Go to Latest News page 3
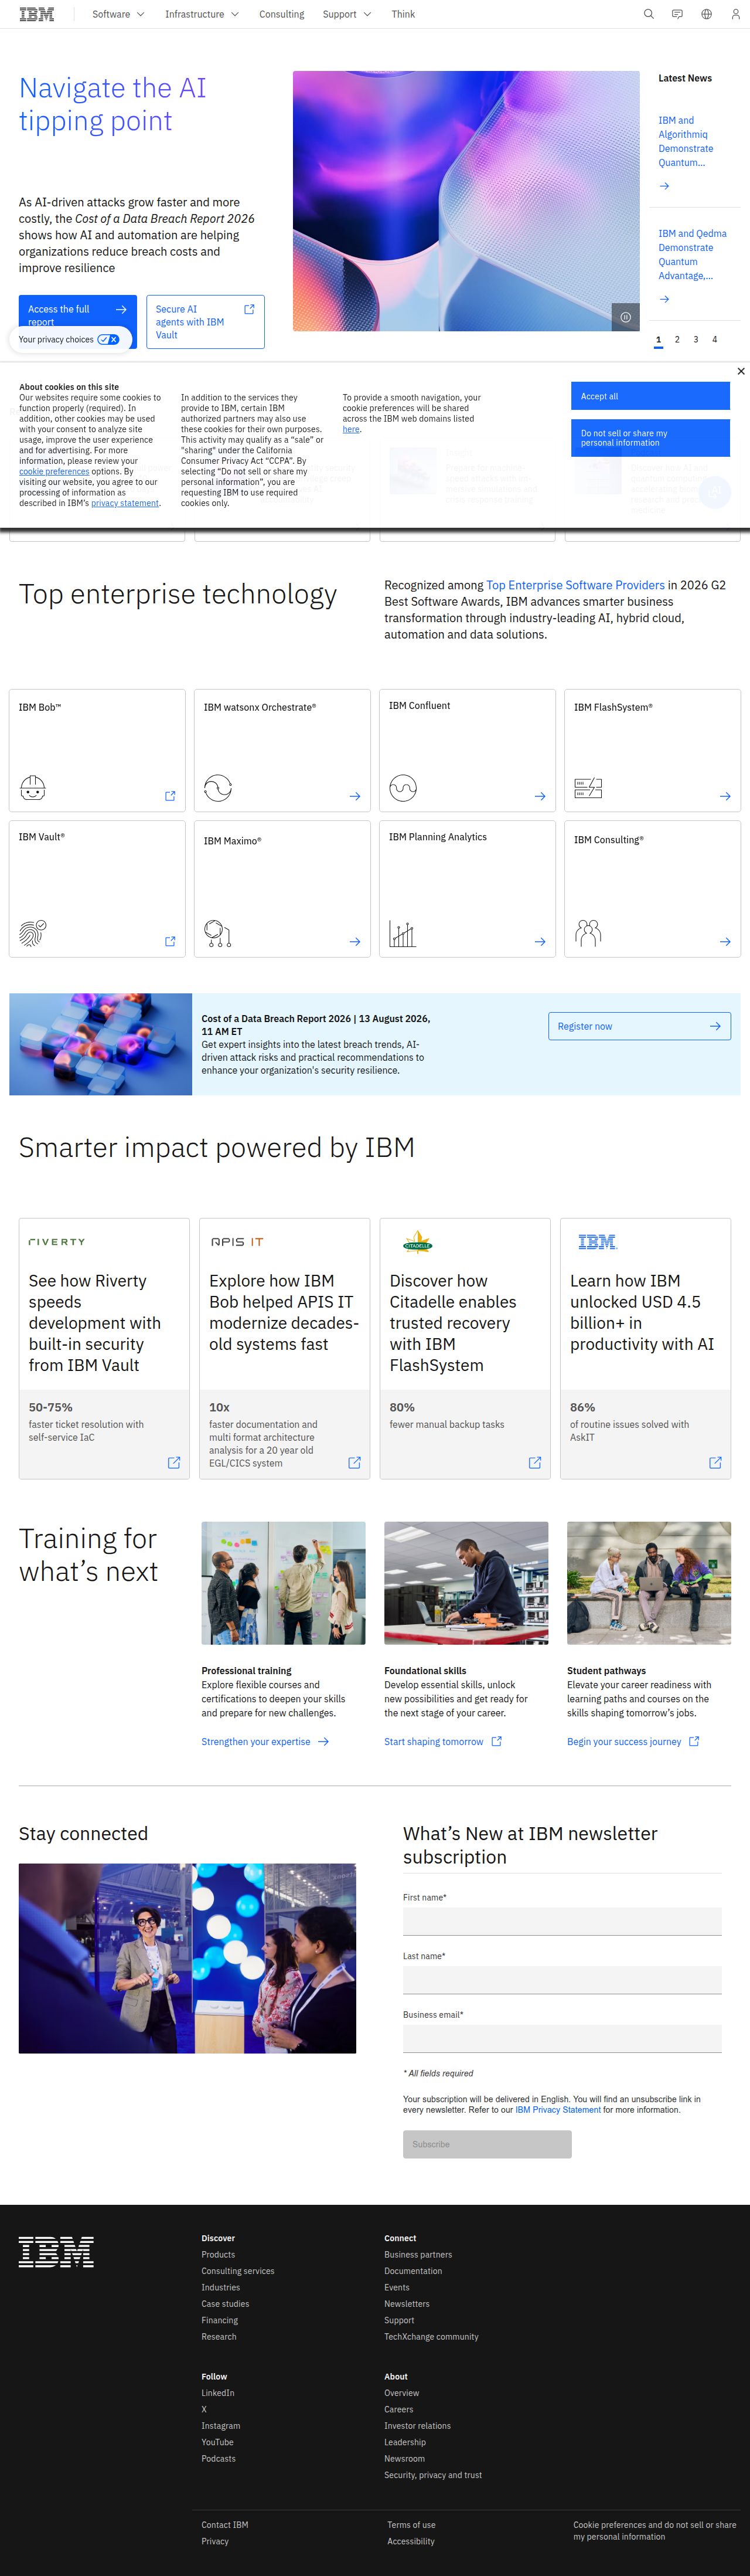The height and width of the screenshot is (2576, 750). tap(696, 340)
